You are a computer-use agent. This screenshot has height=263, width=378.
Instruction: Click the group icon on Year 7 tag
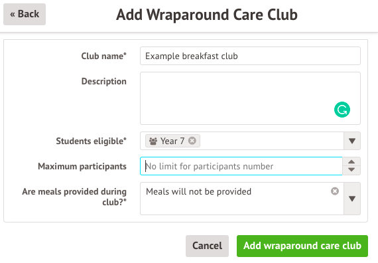[x=153, y=141]
